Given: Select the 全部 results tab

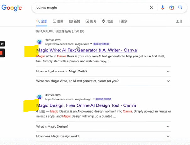Looking at the screenshot, I should [x=42, y=21].
